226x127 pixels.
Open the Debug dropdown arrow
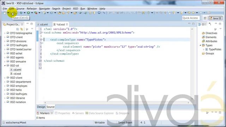tap(24, 13)
